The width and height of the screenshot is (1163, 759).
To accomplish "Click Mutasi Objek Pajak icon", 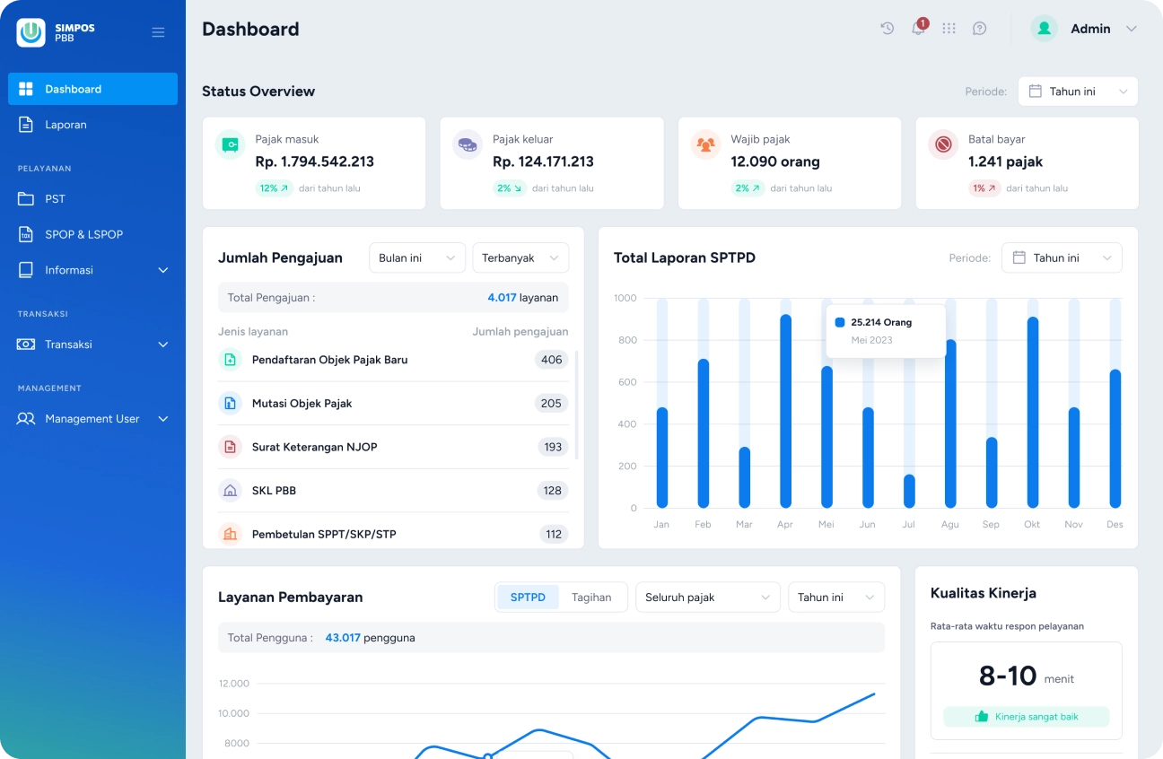I will tap(231, 404).
